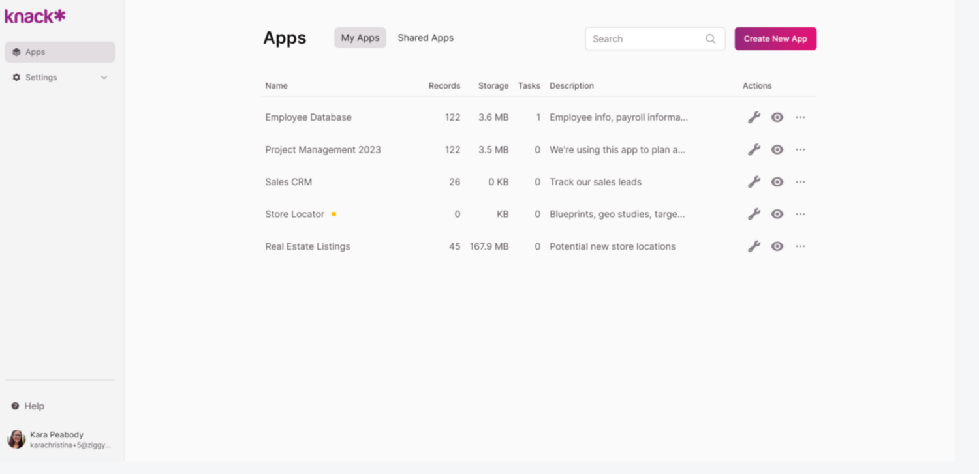Click Kara Peabody's profile avatar
The height and width of the screenshot is (474, 979).
point(16,439)
